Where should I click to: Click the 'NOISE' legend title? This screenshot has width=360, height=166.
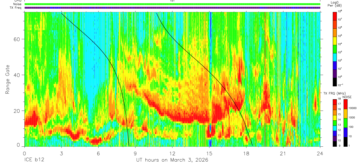(x=347, y=97)
